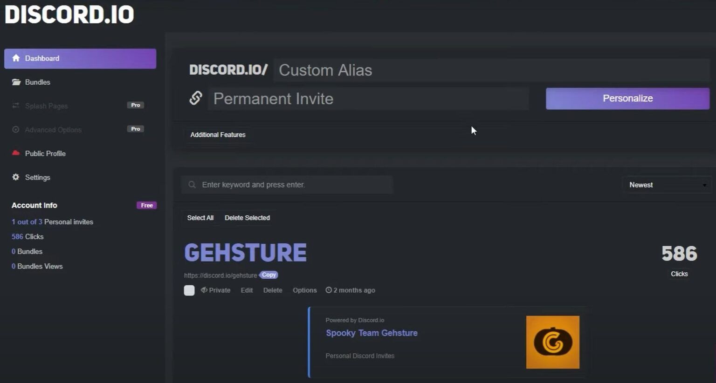Toggle the checkbox next to the GEHSTURE invite

(189, 290)
